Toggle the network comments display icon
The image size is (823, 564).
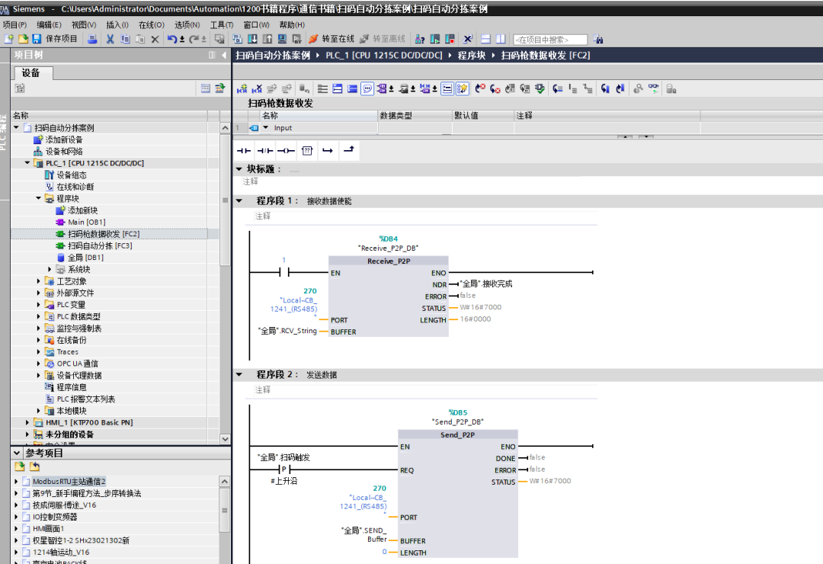click(447, 88)
